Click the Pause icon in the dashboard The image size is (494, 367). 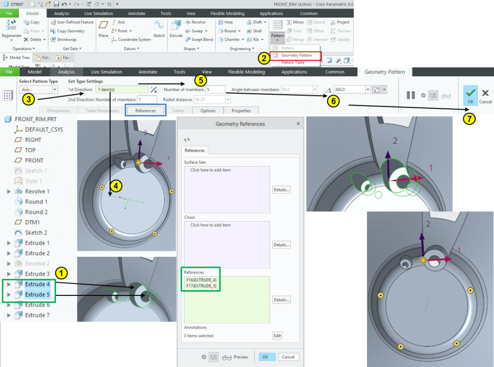tap(410, 95)
